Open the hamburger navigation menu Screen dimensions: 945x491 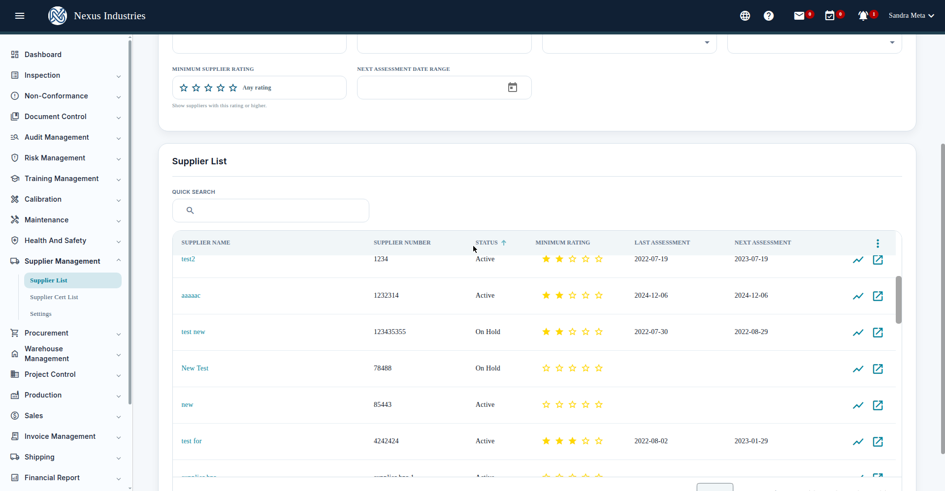click(x=20, y=16)
